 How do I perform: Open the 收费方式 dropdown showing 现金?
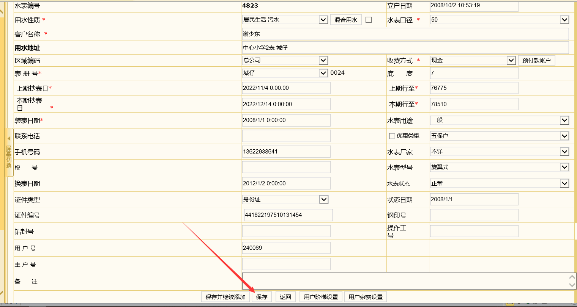pyautogui.click(x=511, y=60)
